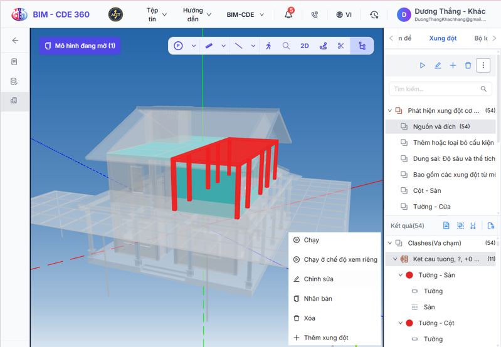Open Dương Thắng user profile
Screen dimensions: 501x347
(x=441, y=14)
